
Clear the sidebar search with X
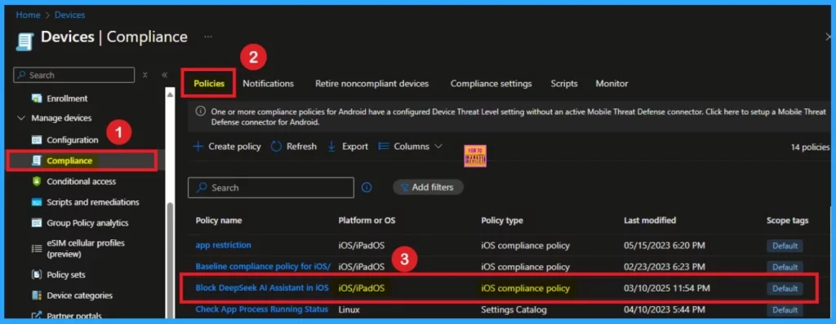(x=145, y=75)
